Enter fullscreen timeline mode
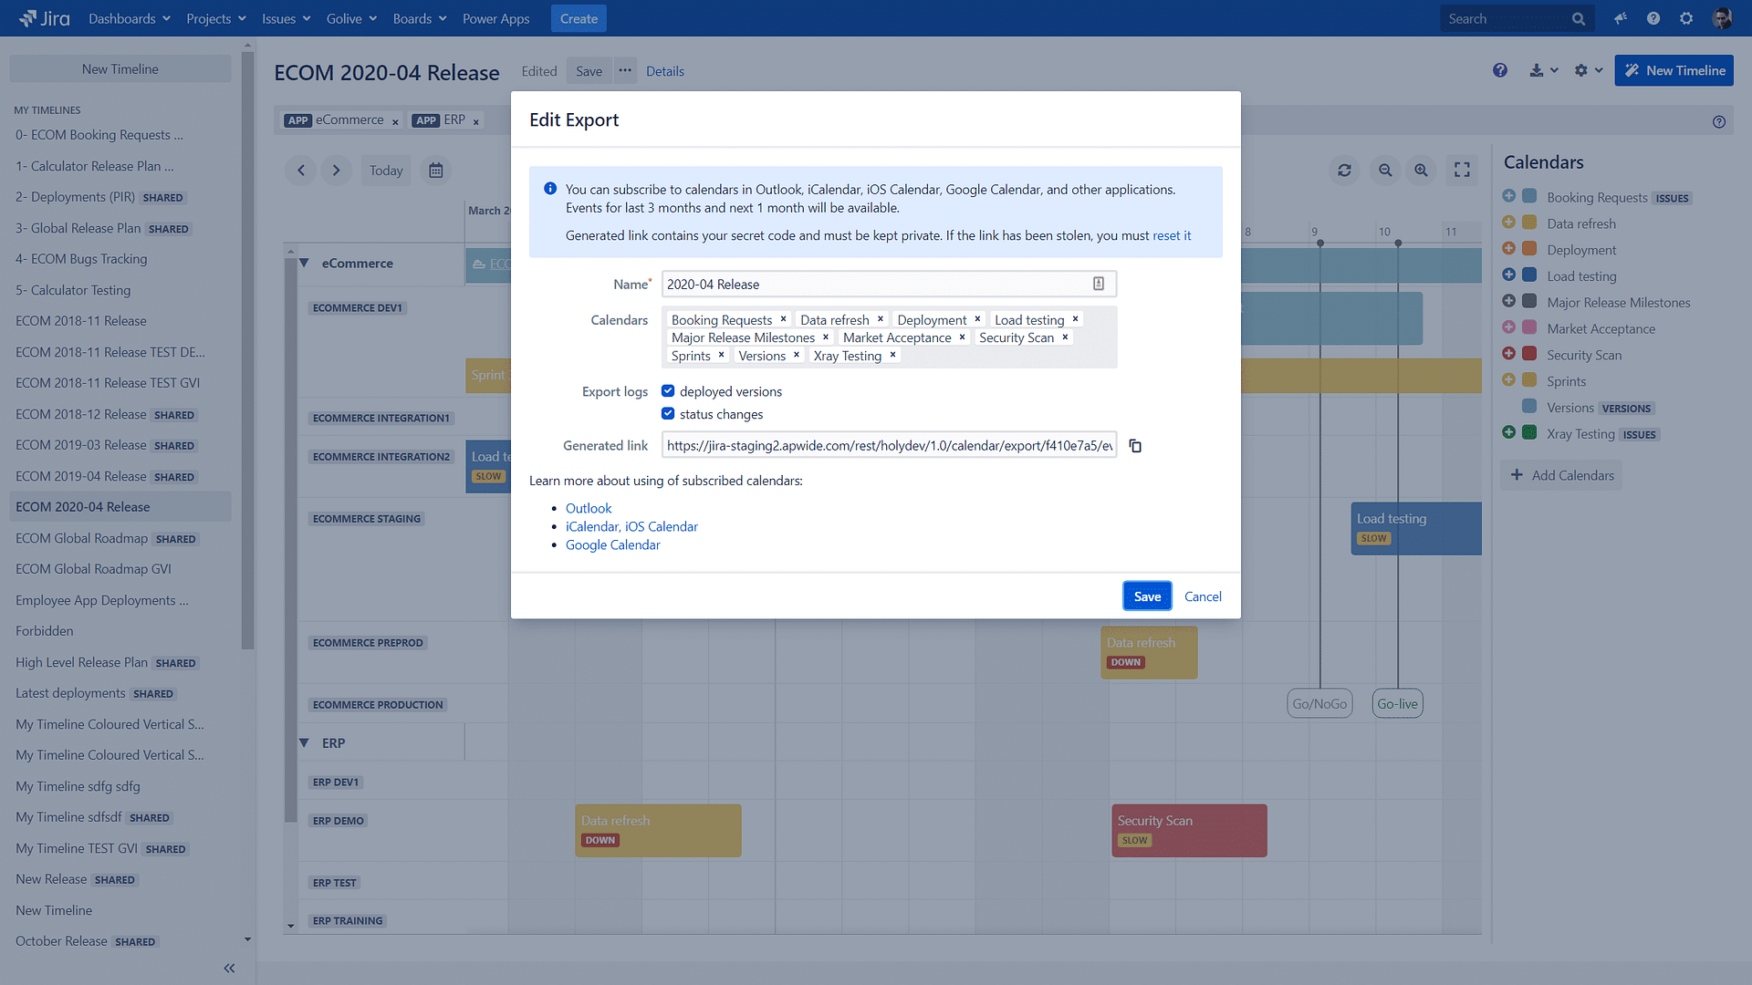Image resolution: width=1752 pixels, height=985 pixels. 1462,170
